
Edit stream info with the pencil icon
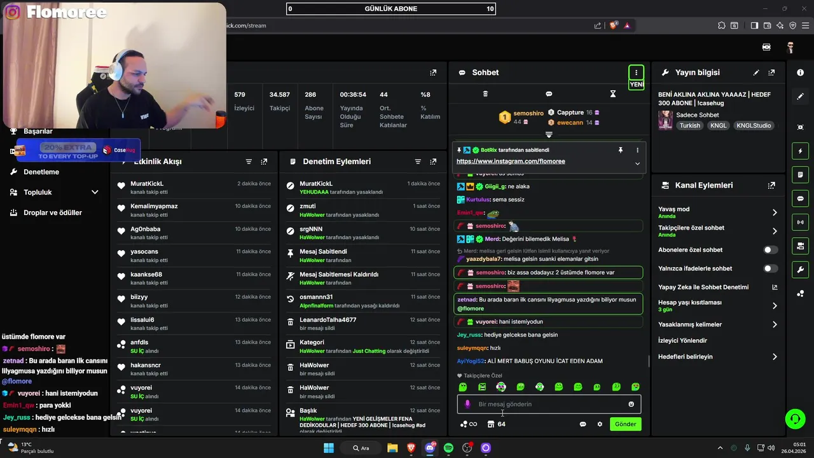click(x=756, y=73)
